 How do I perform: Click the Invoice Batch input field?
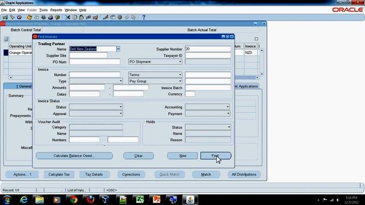click(x=208, y=88)
